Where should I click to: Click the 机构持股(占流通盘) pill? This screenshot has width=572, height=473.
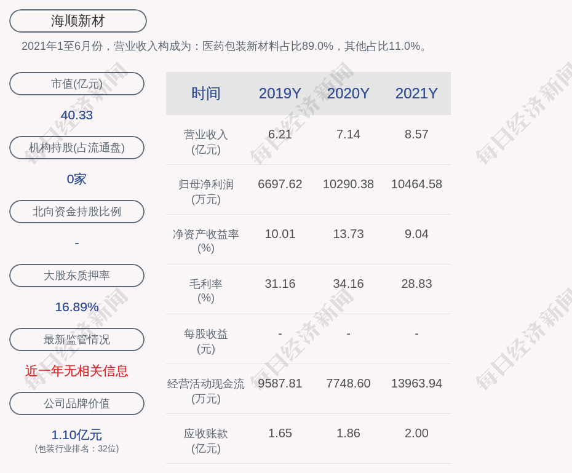coord(77,148)
